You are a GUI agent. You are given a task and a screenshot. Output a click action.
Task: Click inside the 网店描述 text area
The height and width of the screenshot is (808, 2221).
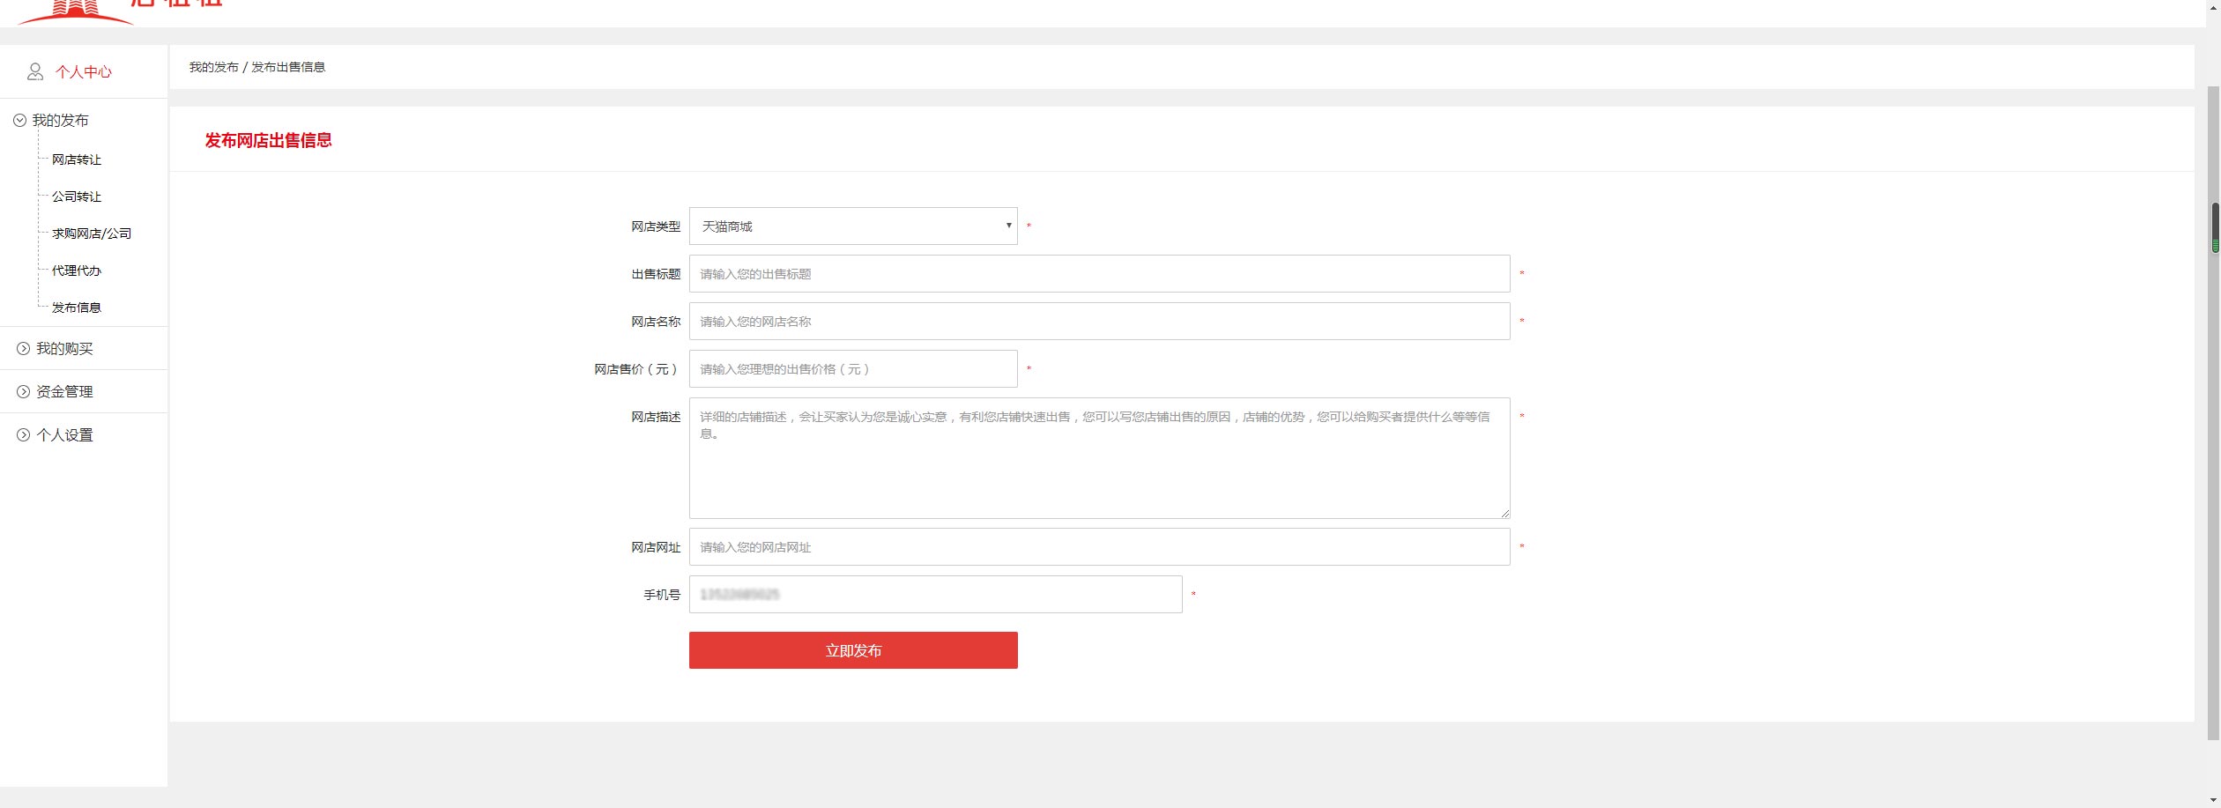point(1100,458)
